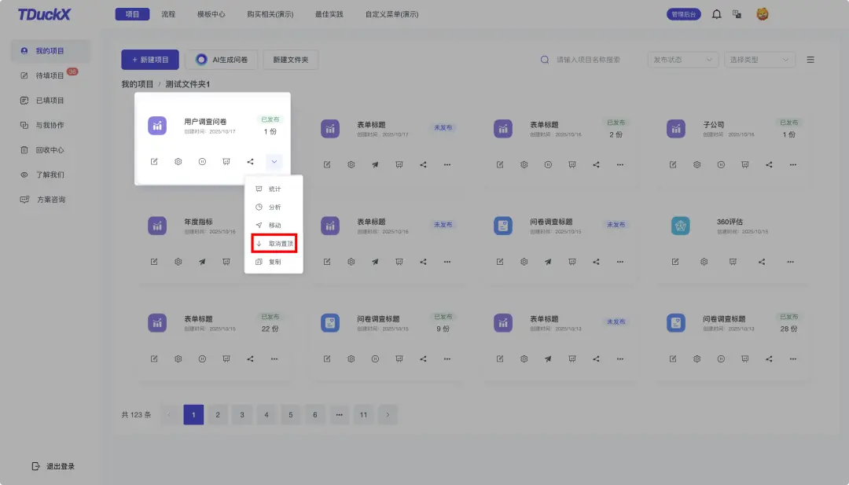Click pause icon on 用户调查问卷 card
This screenshot has width=849, height=485.
[x=202, y=162]
